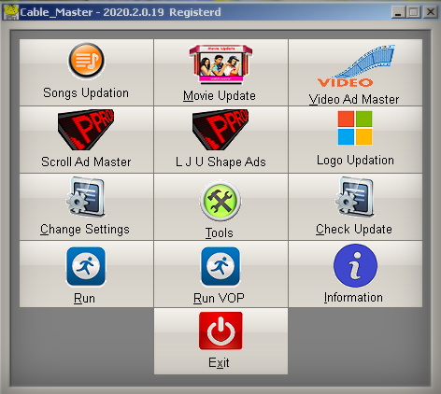Click the green Tools wrench icon
441x394 pixels.
click(x=220, y=201)
